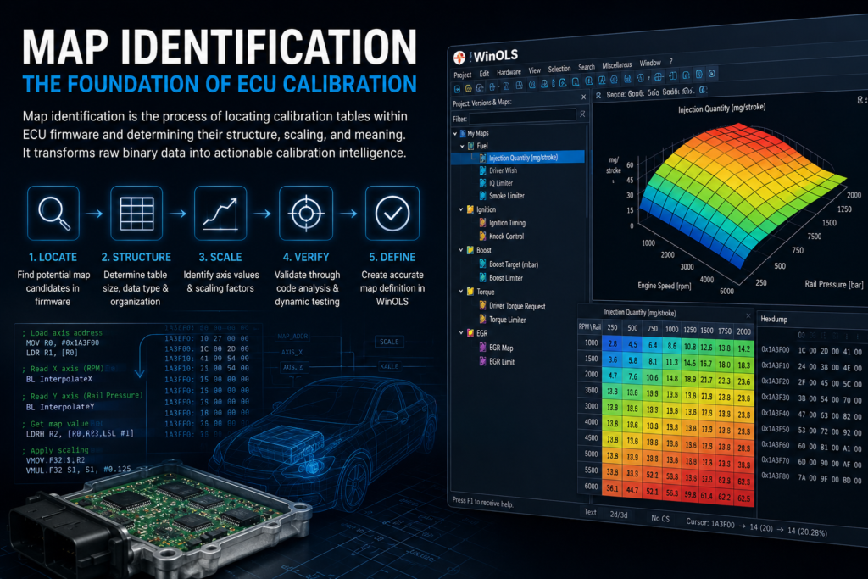Click the magnifier icon above 1. LOCATE
This screenshot has width=868, height=579.
pos(53,213)
